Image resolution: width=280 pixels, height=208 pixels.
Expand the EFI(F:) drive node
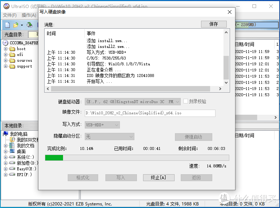pyautogui.click(x=5, y=175)
